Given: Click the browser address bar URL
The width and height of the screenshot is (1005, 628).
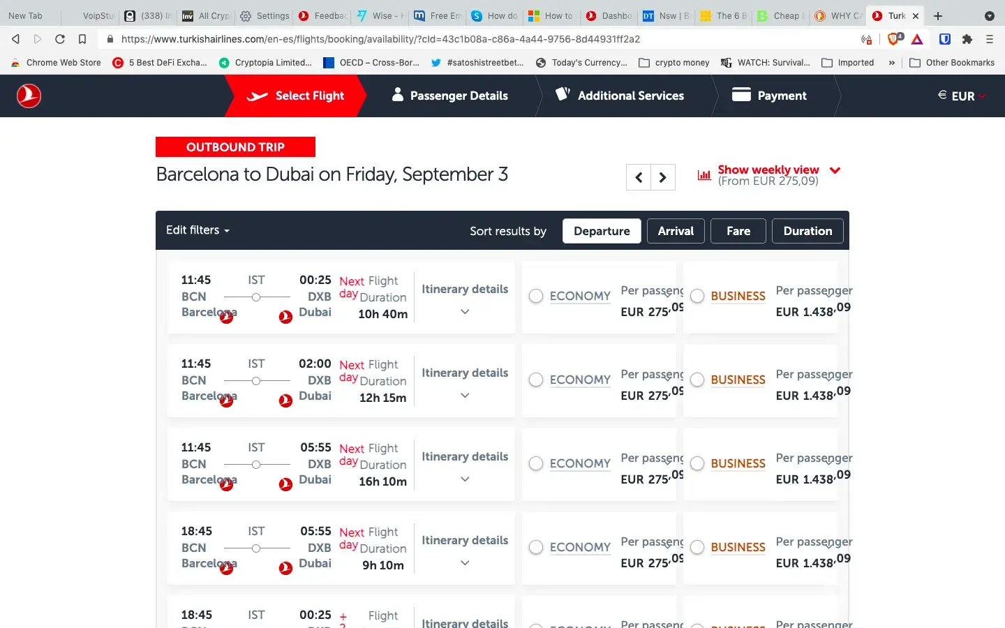Looking at the screenshot, I should 380,39.
